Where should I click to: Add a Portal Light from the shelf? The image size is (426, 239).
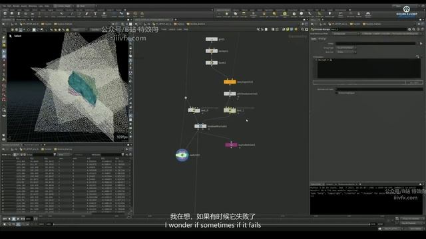click(x=319, y=14)
